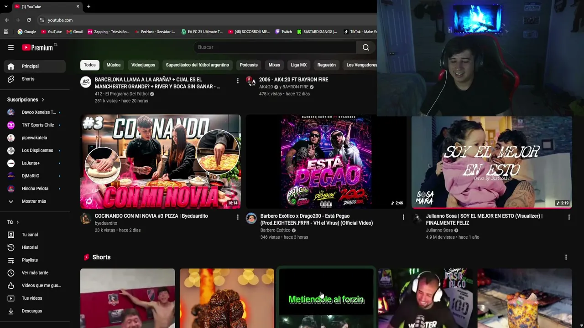Focus the Buscar search field
Screen dimensions: 584x328
[x=275, y=47]
